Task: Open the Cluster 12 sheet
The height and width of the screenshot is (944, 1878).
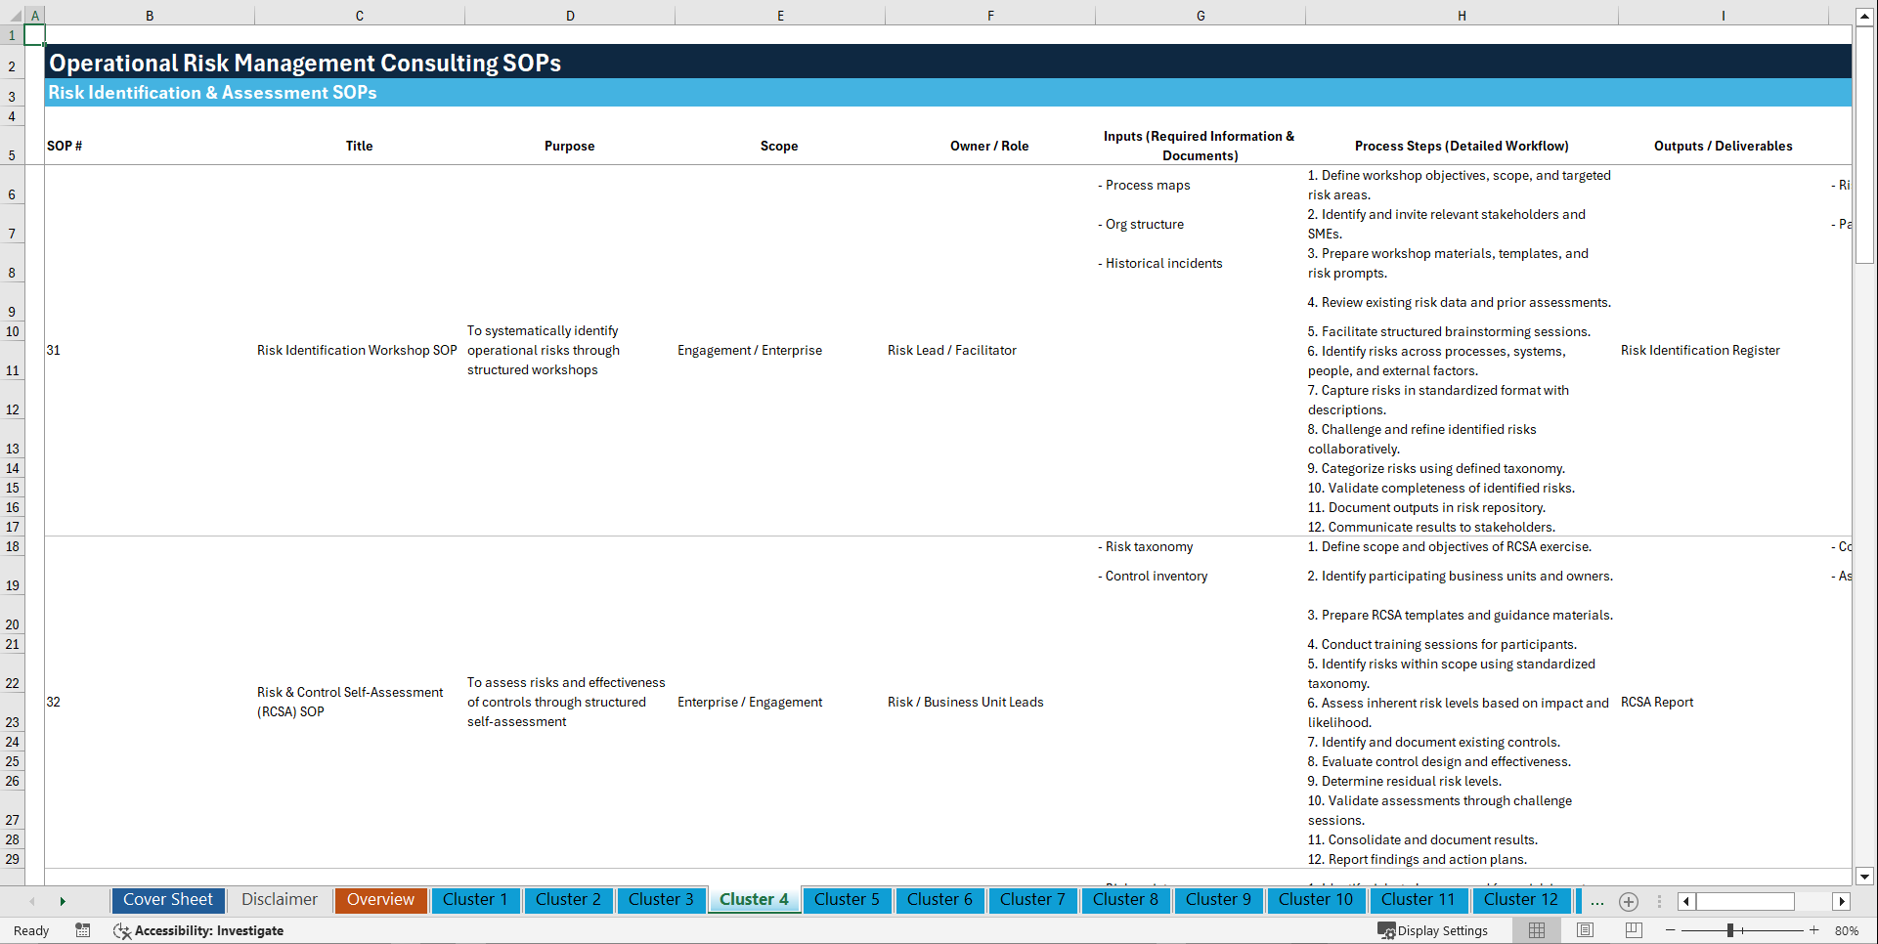Action: coord(1521,900)
